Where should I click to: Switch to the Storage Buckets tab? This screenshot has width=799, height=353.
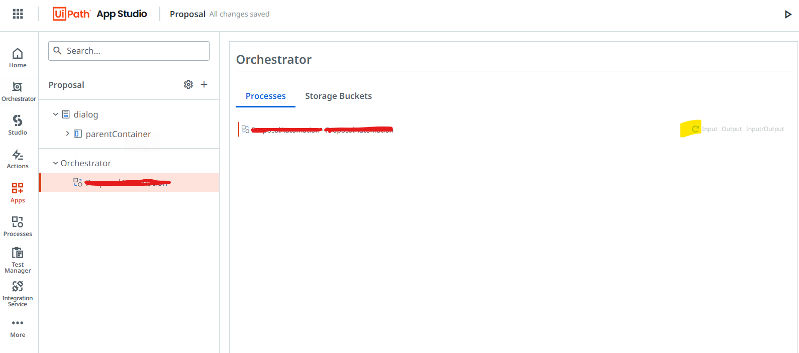pos(338,96)
